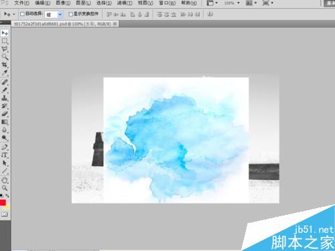Open the 图层 menu

tap(83, 3)
